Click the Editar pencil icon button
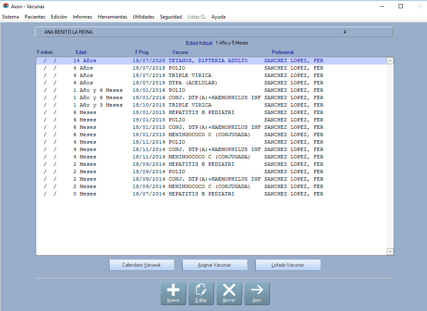This screenshot has height=311, width=427. click(201, 293)
